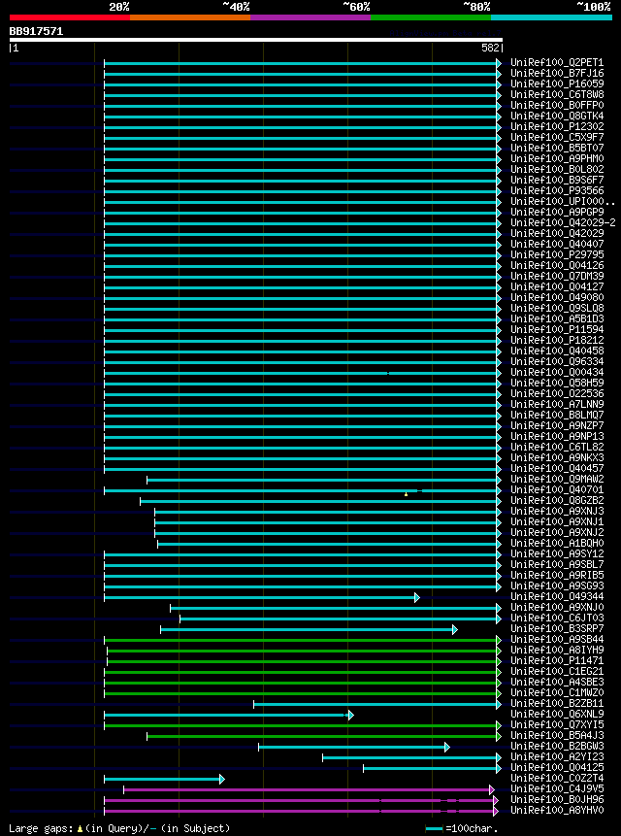Open hit UniRef100_B0JH96
Screen dimensions: 621x836
(557, 799)
